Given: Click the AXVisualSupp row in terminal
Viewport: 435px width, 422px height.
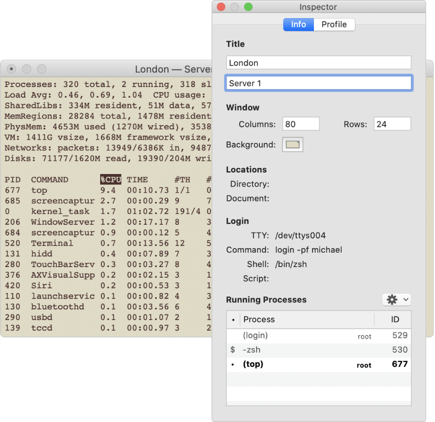Looking at the screenshot, I should coord(108,275).
